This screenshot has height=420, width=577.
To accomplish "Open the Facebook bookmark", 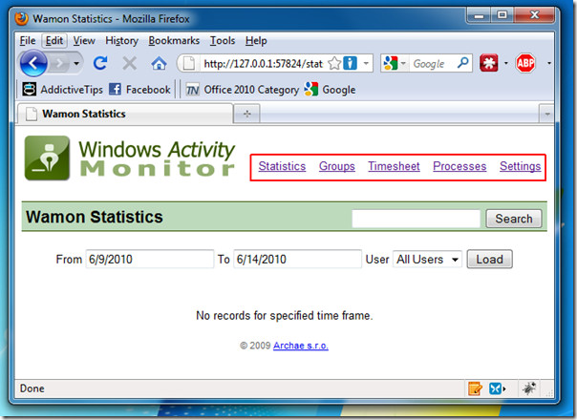I will coord(139,90).
